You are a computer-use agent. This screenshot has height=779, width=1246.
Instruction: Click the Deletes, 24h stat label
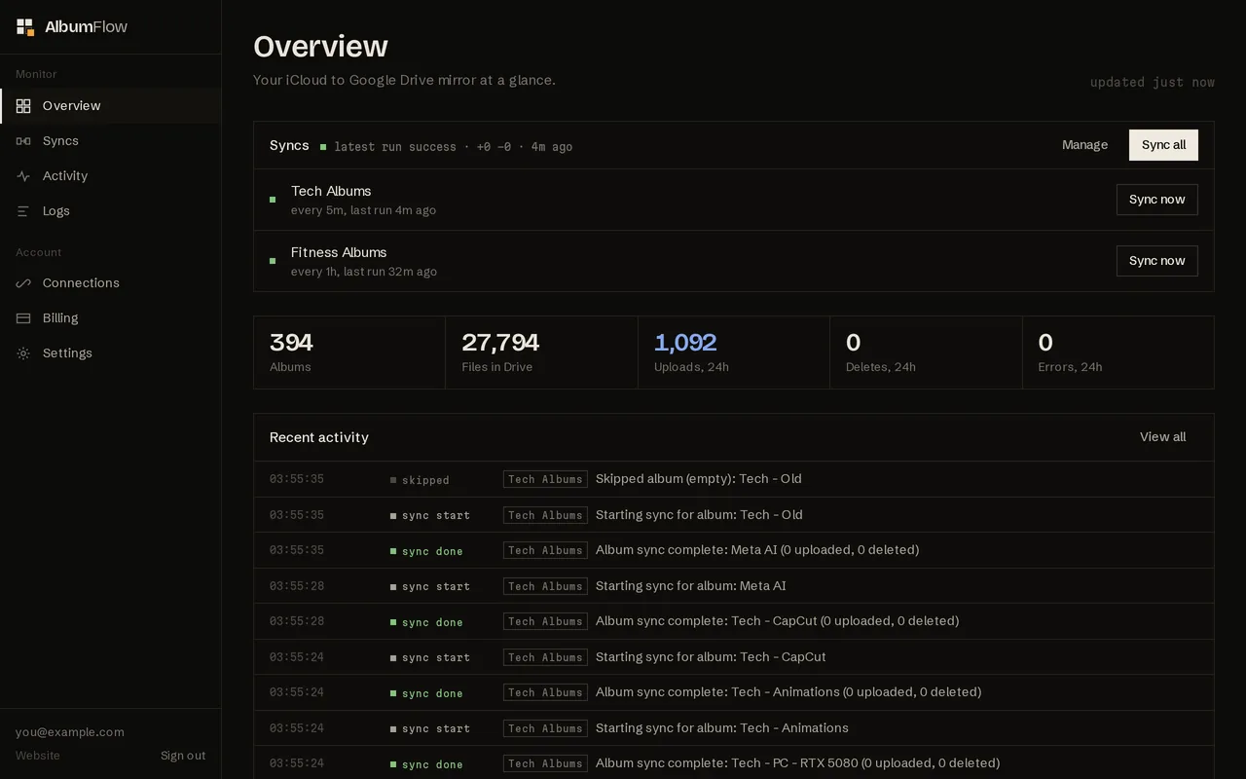click(x=881, y=367)
